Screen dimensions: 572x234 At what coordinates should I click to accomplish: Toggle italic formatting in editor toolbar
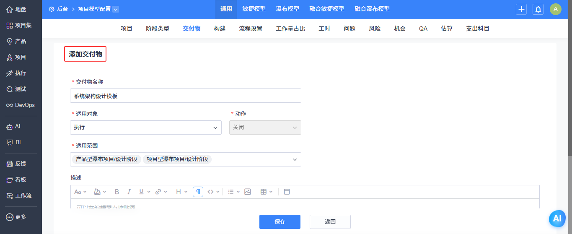click(x=129, y=192)
